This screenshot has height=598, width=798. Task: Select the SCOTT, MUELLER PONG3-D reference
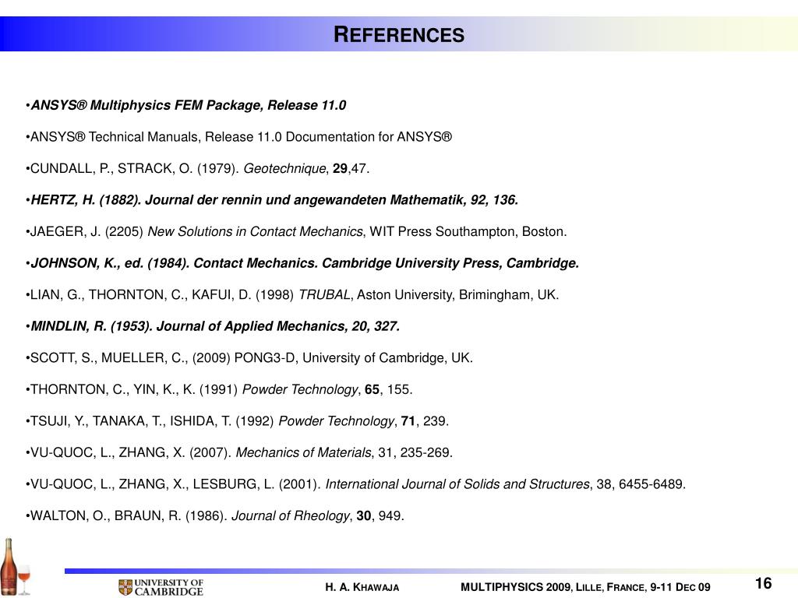coord(249,357)
